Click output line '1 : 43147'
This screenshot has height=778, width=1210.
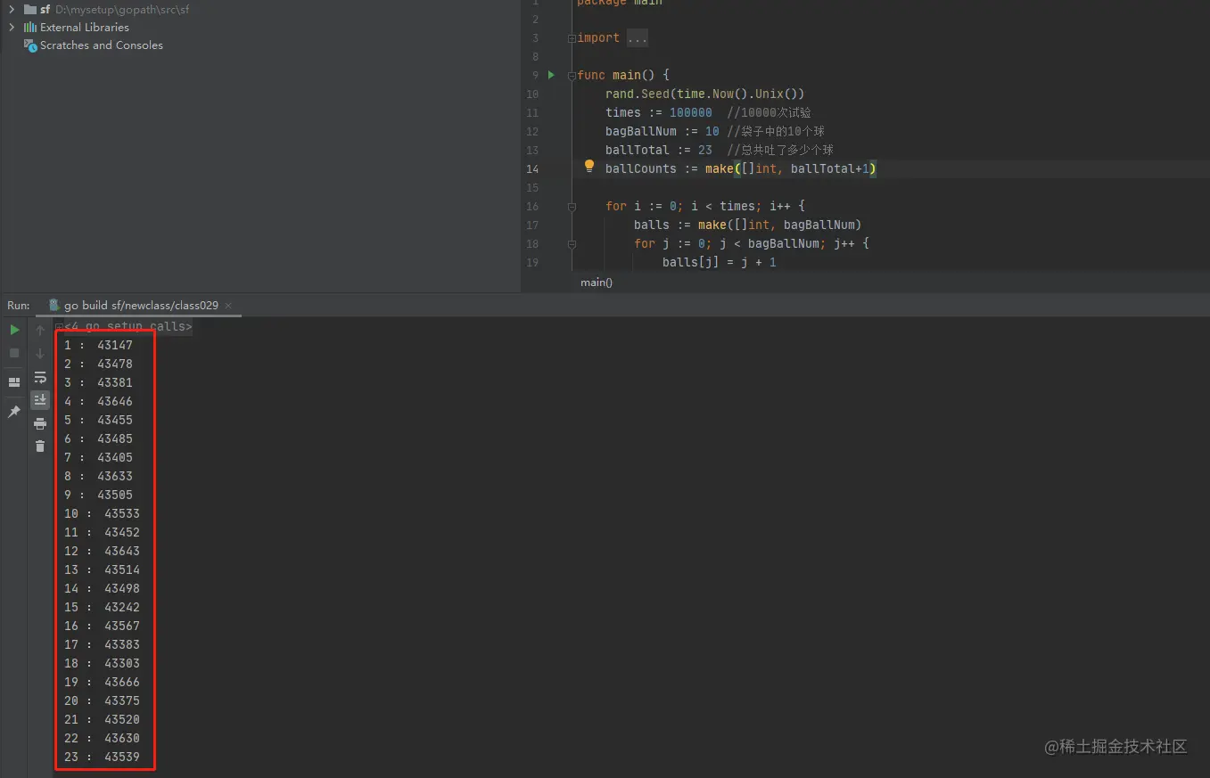coord(98,345)
